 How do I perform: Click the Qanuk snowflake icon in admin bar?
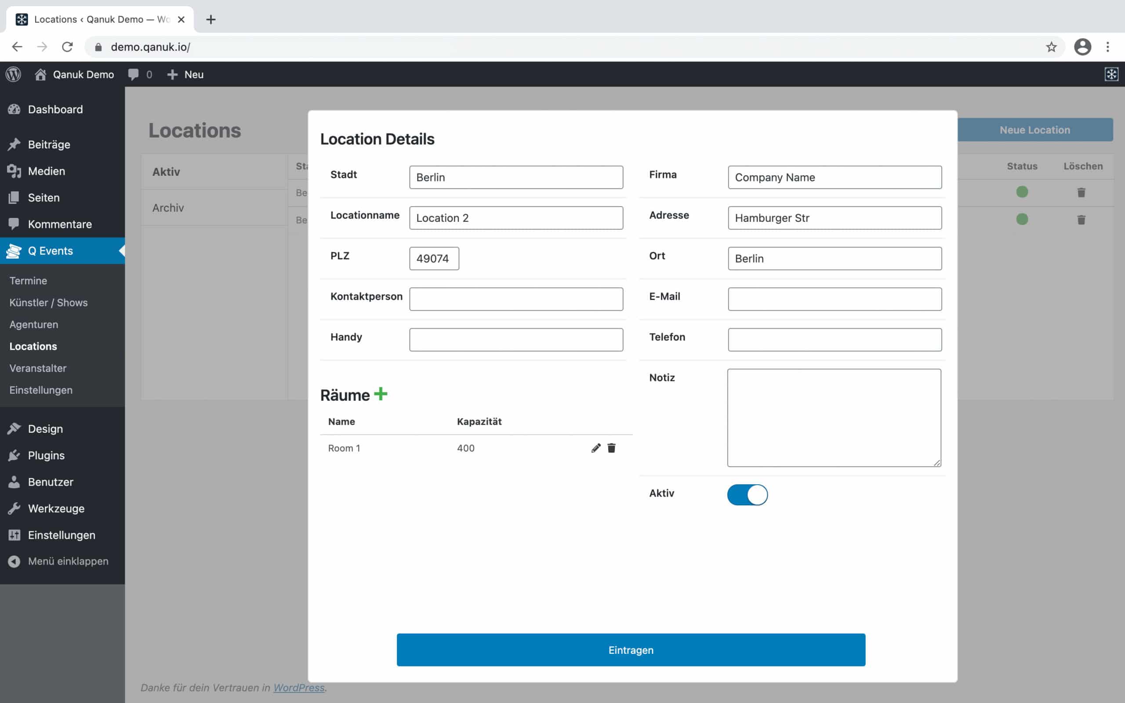point(1111,74)
